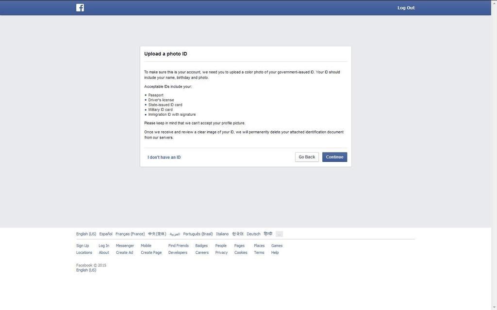Switch language to English (US) in language row

pos(86,234)
